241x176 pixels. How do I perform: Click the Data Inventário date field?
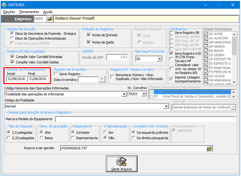coord(88,79)
